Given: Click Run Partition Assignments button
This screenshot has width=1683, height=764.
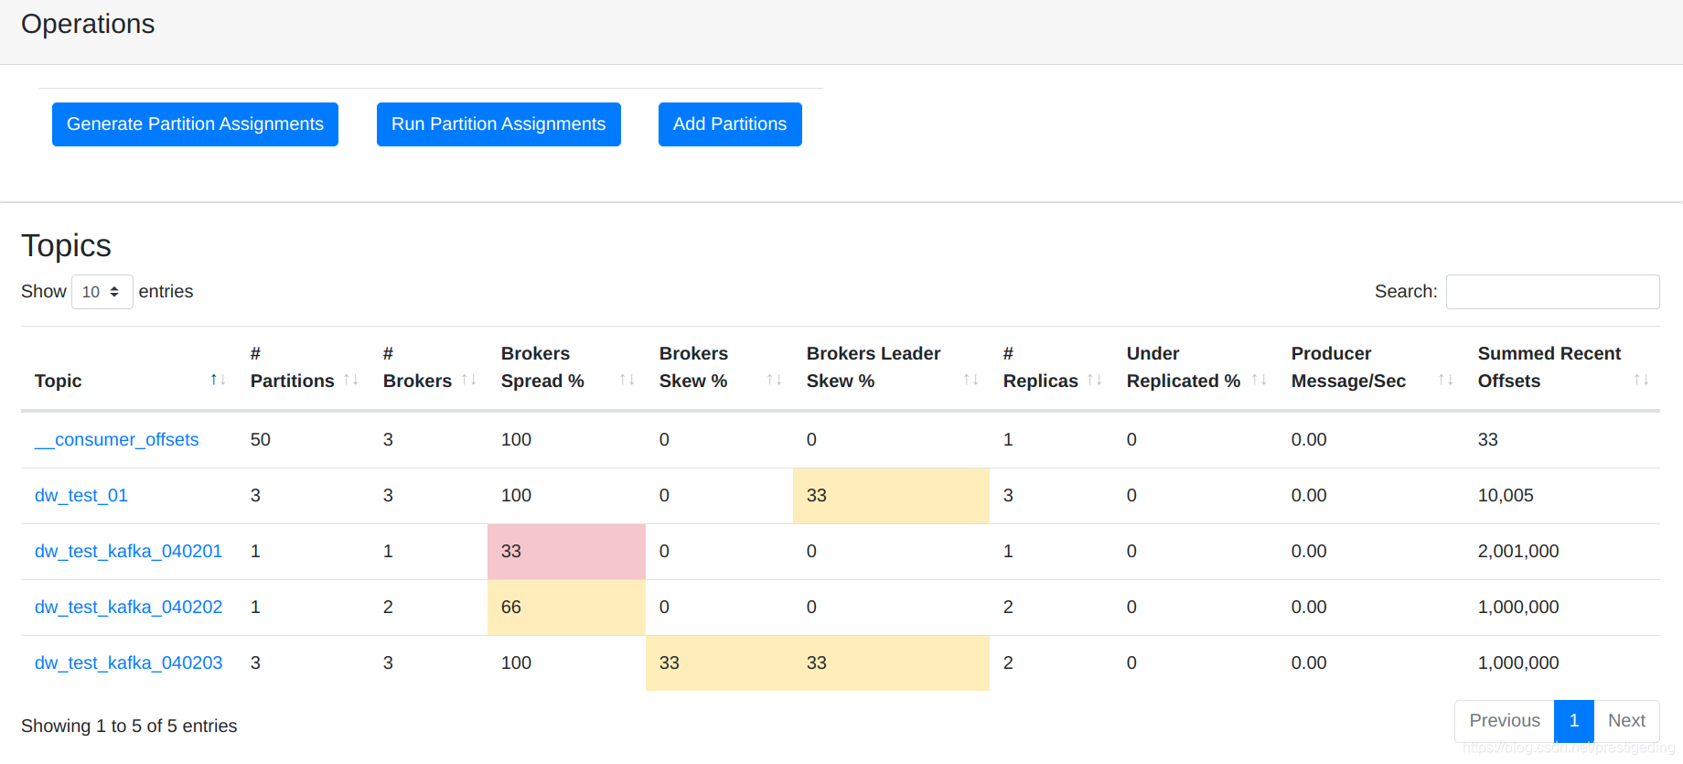Looking at the screenshot, I should pos(498,124).
